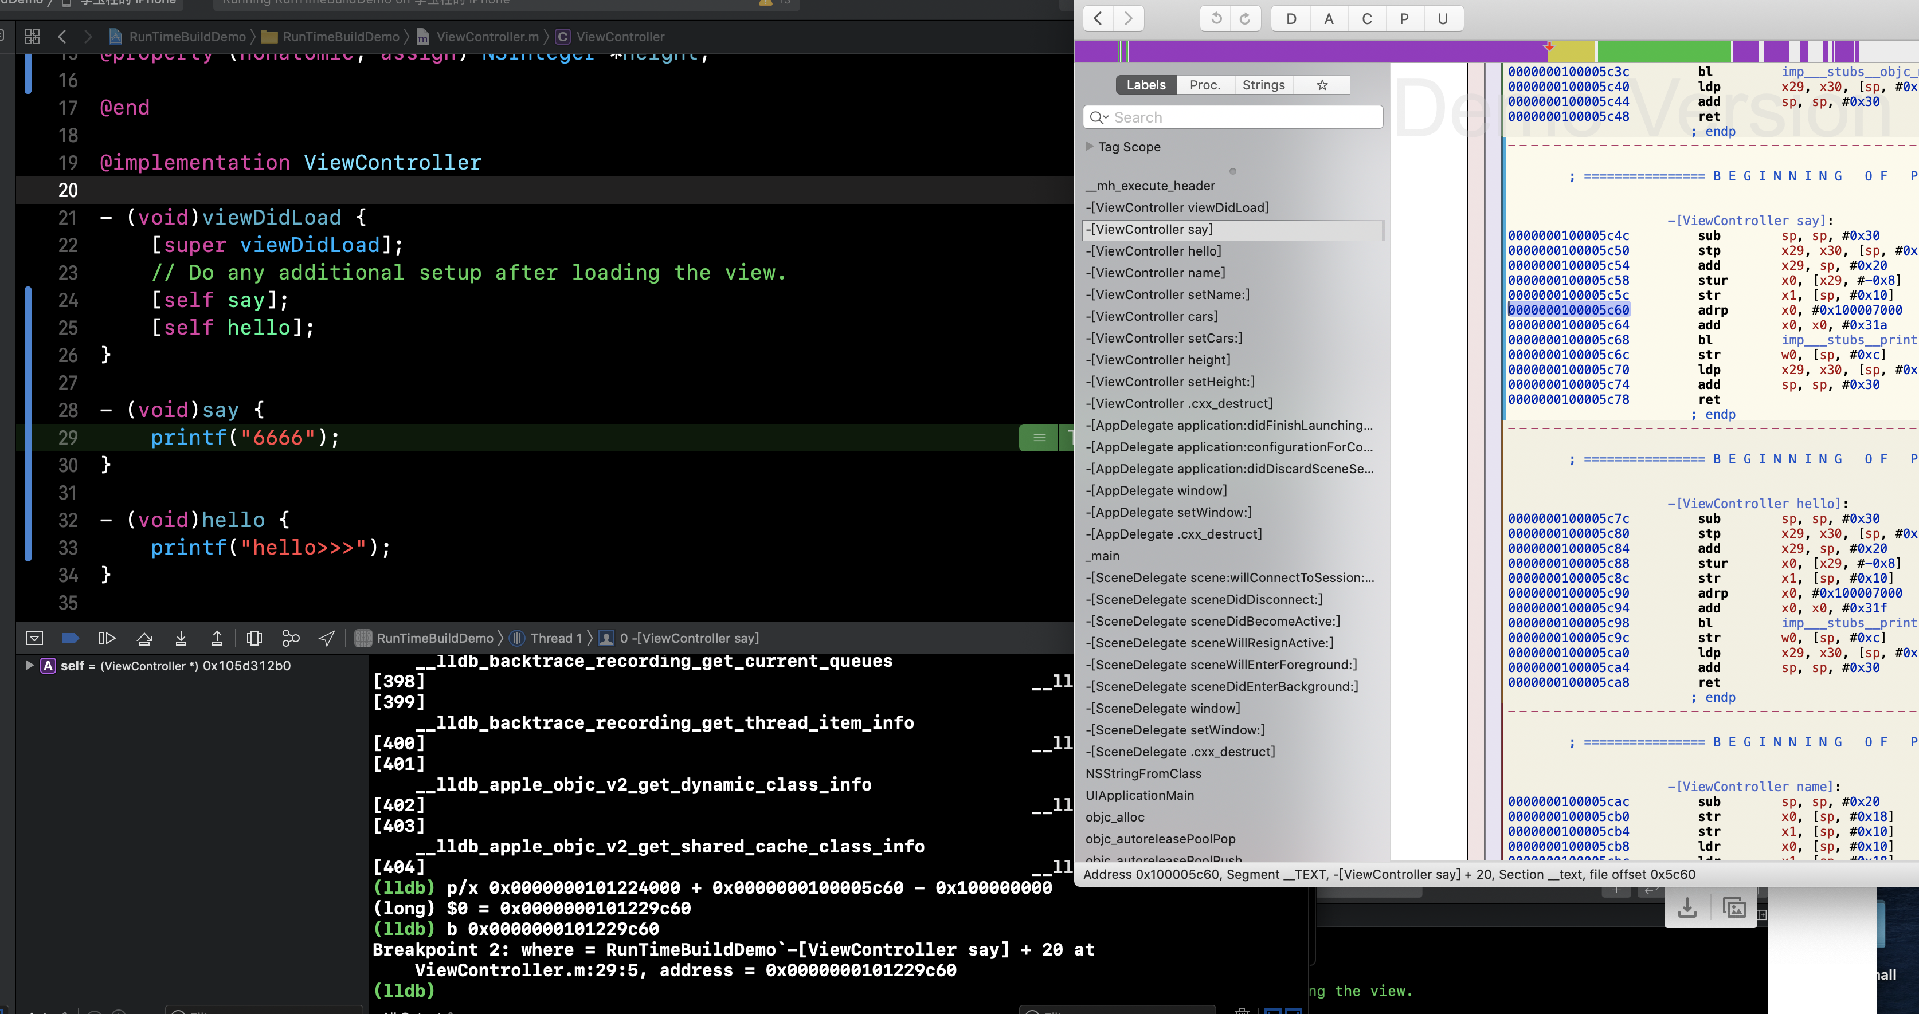Expand the self variable in debugger
This screenshot has width=1919, height=1014.
point(29,666)
